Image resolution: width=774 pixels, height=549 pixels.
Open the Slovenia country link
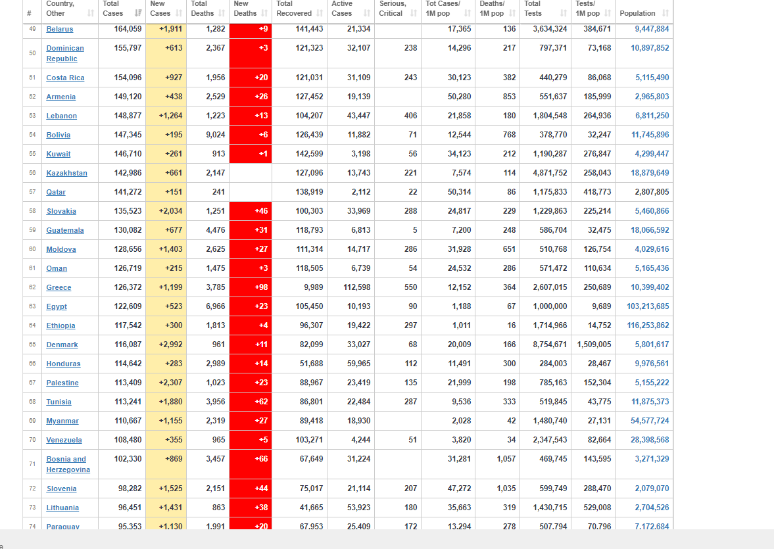(61, 489)
